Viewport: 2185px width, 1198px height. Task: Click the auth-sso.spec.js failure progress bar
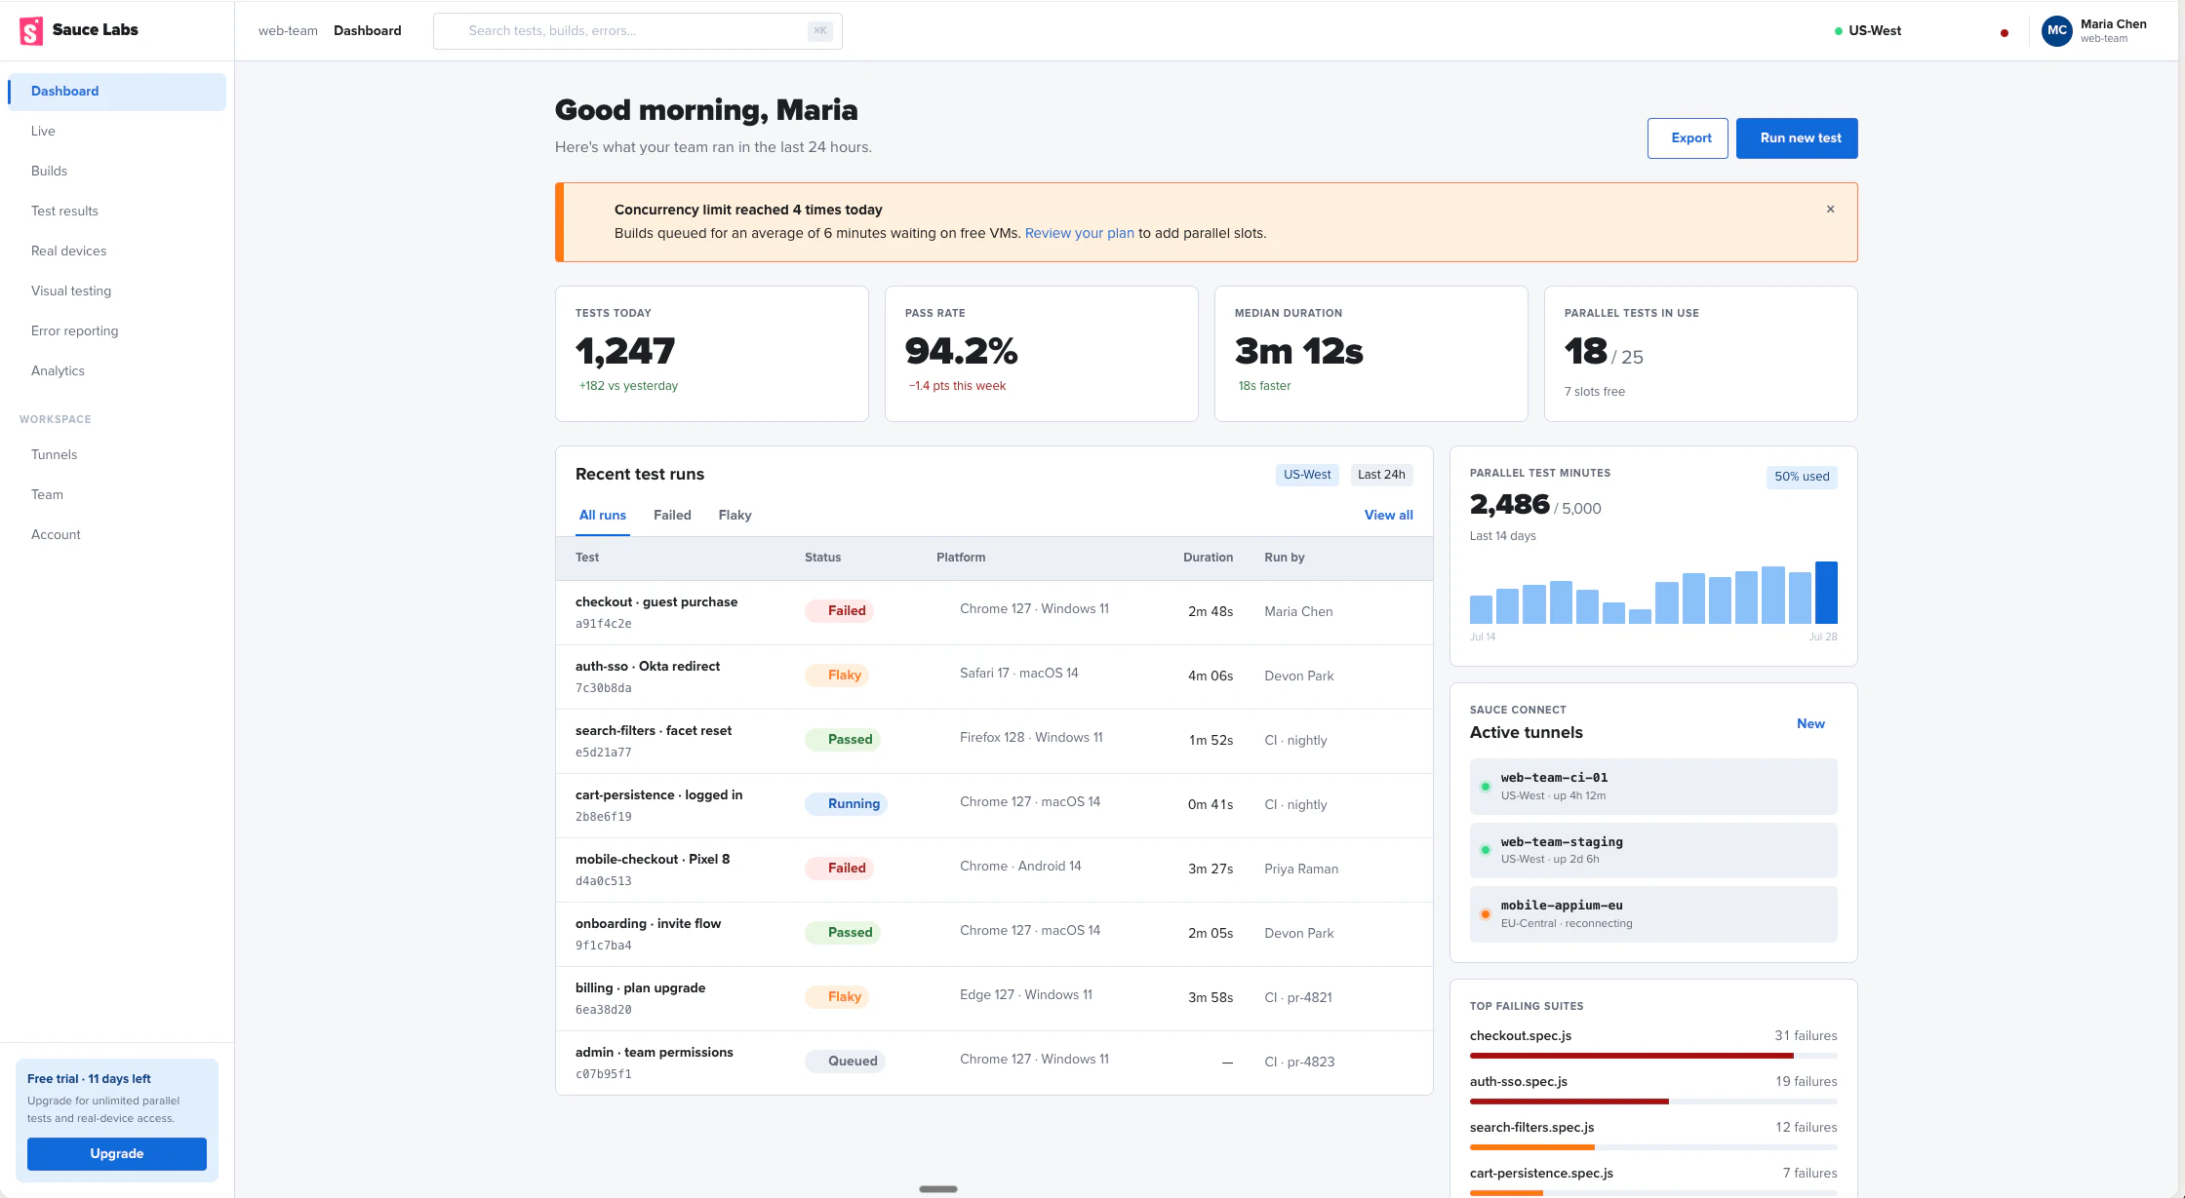coord(1653,1101)
